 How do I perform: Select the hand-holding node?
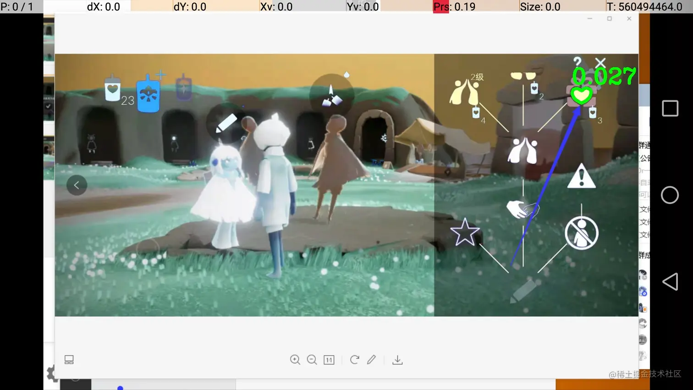coord(522,209)
